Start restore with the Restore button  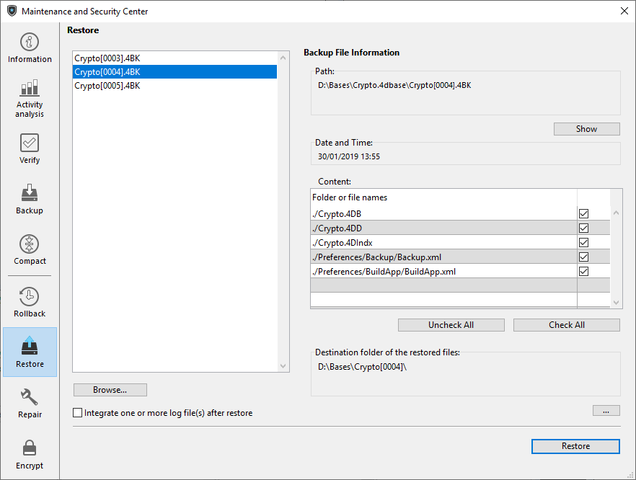(575, 446)
